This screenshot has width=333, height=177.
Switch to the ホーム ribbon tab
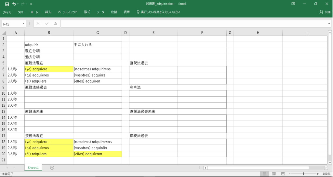coord(34,12)
